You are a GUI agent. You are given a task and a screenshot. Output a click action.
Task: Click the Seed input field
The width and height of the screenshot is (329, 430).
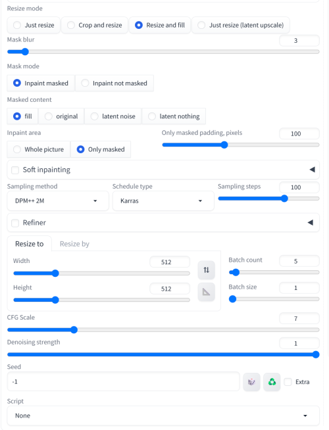pyautogui.click(x=124, y=381)
